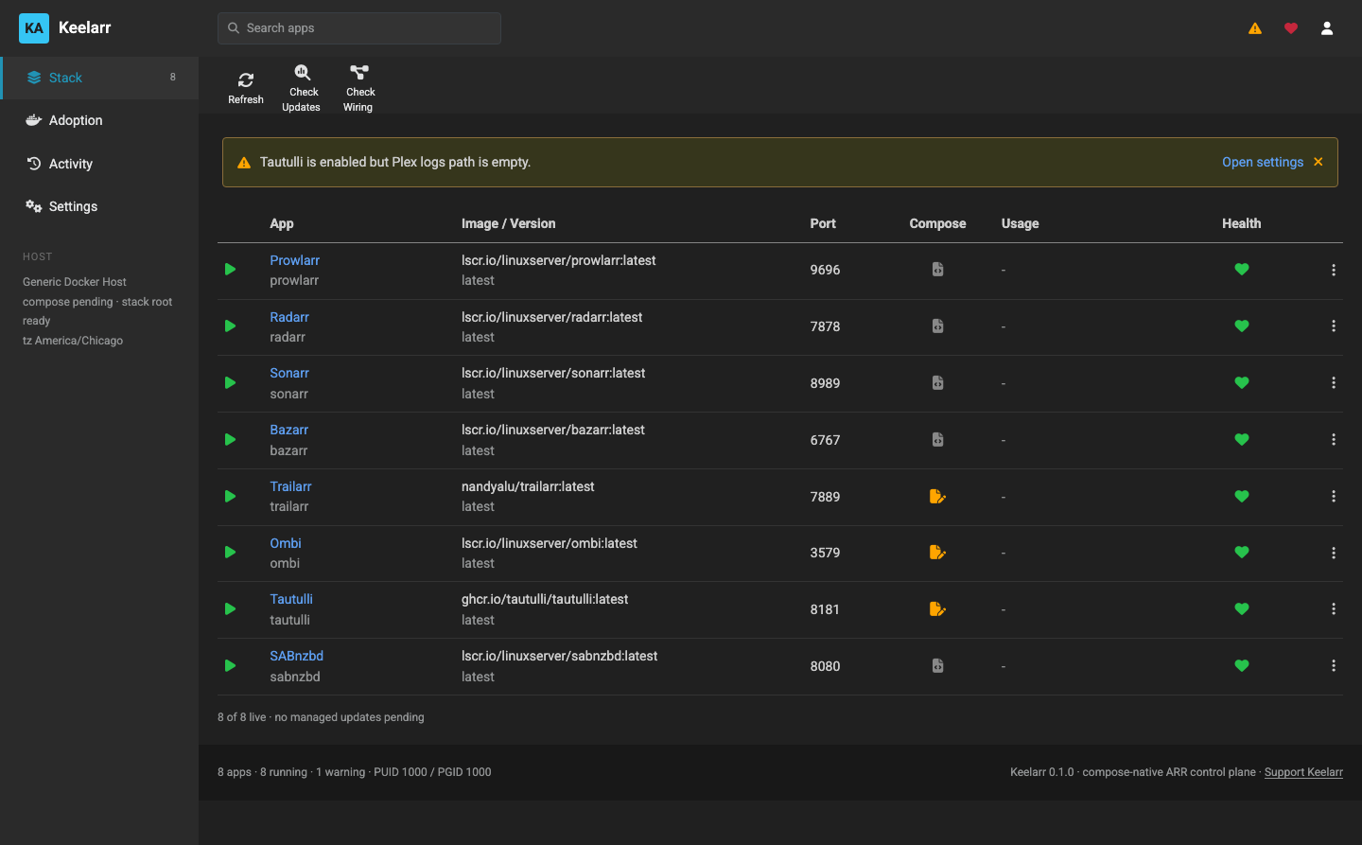Open the Sonarr app link
Screen dimensions: 1362x845
pos(289,373)
